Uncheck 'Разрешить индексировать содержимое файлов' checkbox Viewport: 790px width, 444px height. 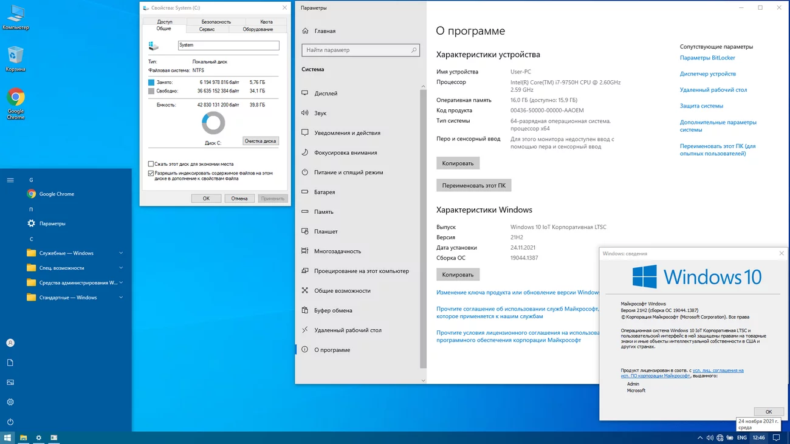coord(151,173)
